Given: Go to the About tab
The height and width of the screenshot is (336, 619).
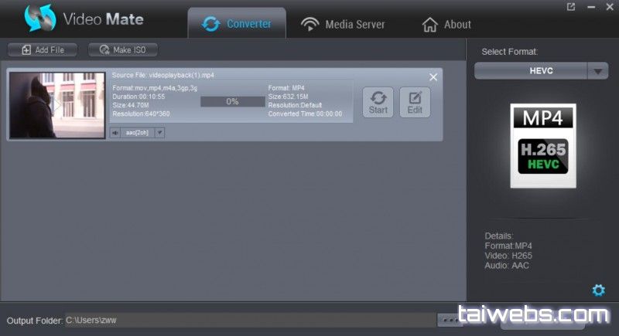Looking at the screenshot, I should pos(446,25).
